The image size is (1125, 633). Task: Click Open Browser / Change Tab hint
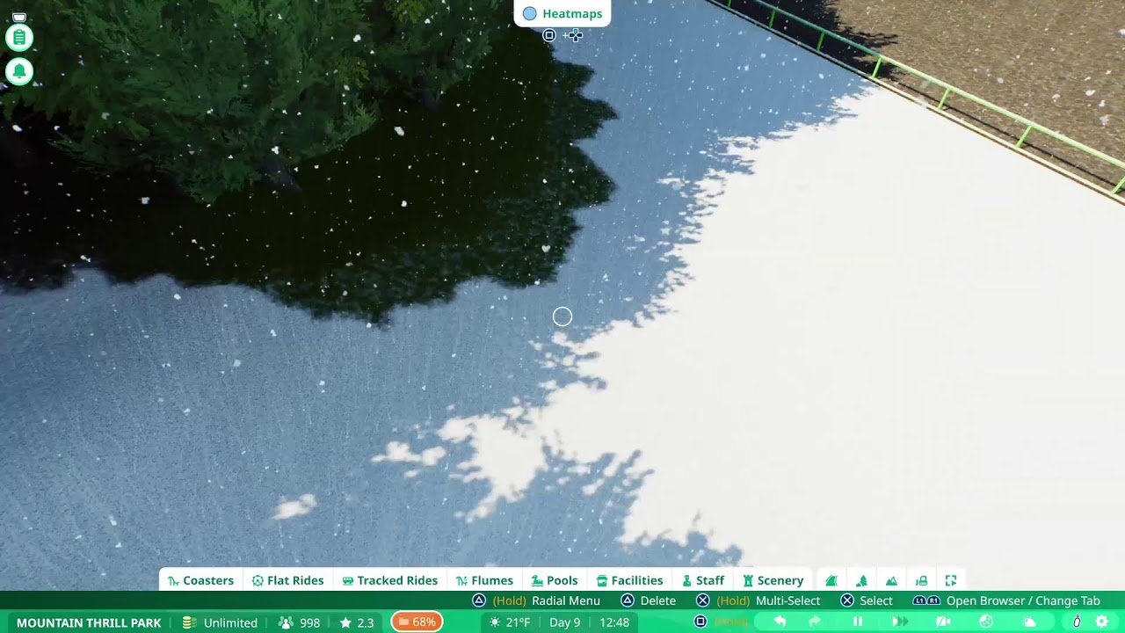click(x=1007, y=600)
